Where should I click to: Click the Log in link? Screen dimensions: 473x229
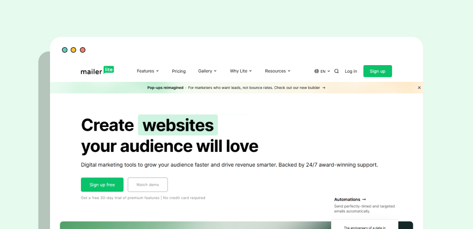click(x=351, y=71)
